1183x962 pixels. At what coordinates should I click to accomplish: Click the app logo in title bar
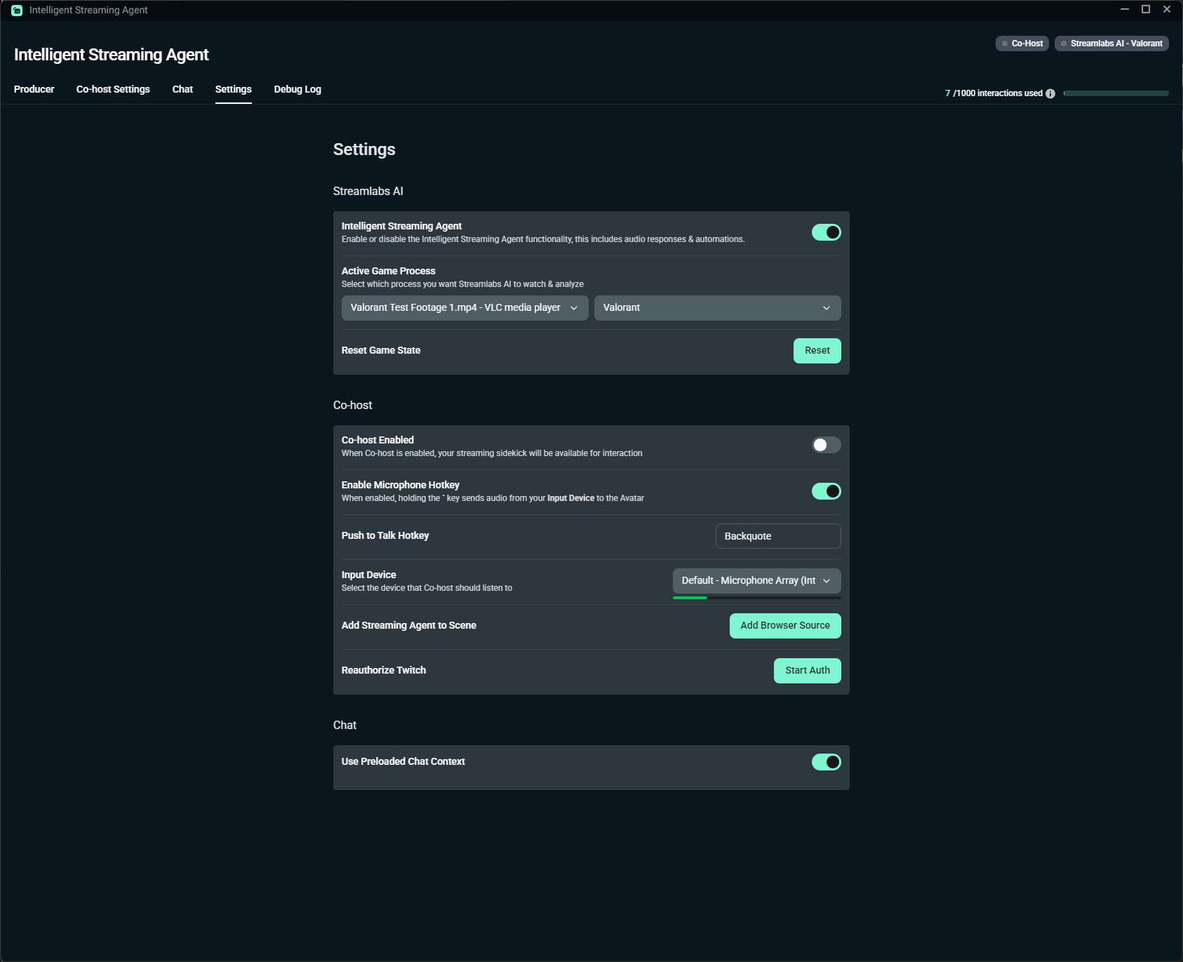point(17,10)
